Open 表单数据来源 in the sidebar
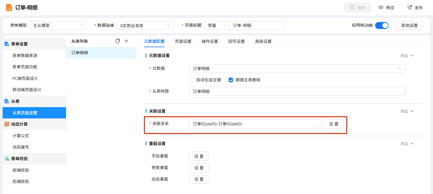This screenshot has height=194, width=433. pyautogui.click(x=34, y=56)
